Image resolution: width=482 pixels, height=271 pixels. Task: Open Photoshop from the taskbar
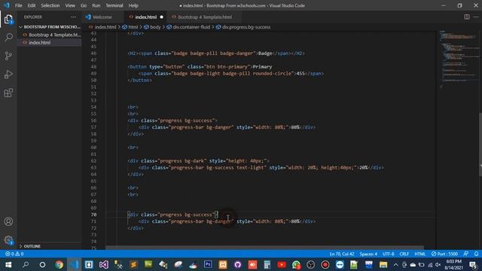[208, 264]
